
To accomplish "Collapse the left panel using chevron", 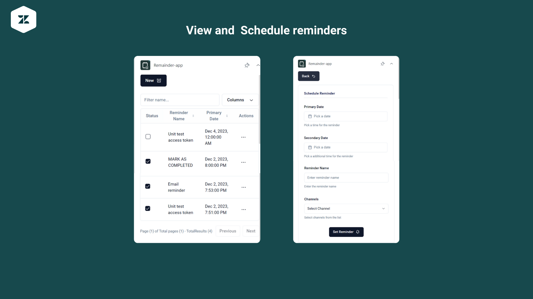I will (258, 65).
